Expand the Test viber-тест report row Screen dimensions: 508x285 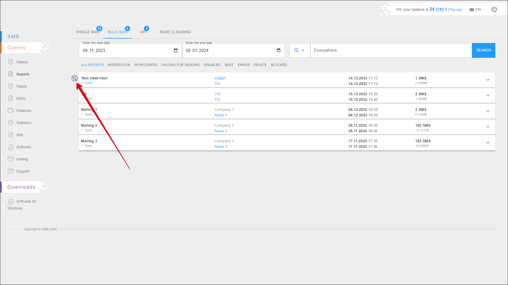[488, 80]
